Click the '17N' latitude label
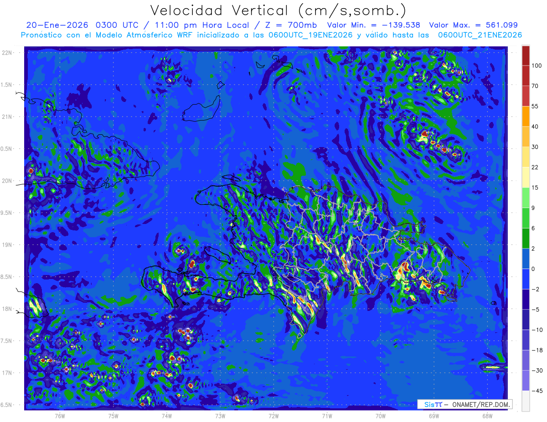 click(x=8, y=373)
